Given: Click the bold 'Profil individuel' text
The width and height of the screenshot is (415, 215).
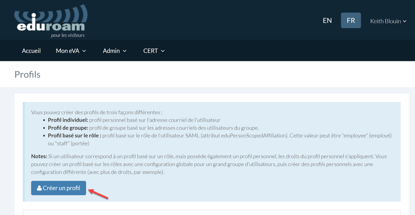Looking at the screenshot, I should pos(68,120).
